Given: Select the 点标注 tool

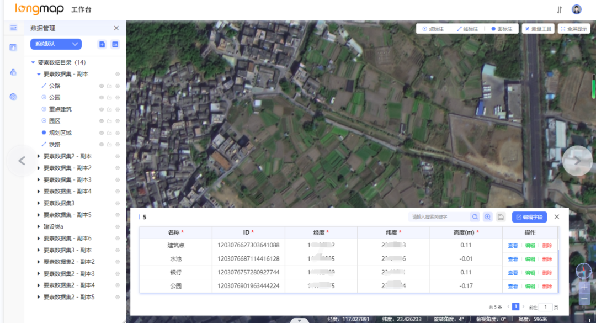Looking at the screenshot, I should click(433, 29).
